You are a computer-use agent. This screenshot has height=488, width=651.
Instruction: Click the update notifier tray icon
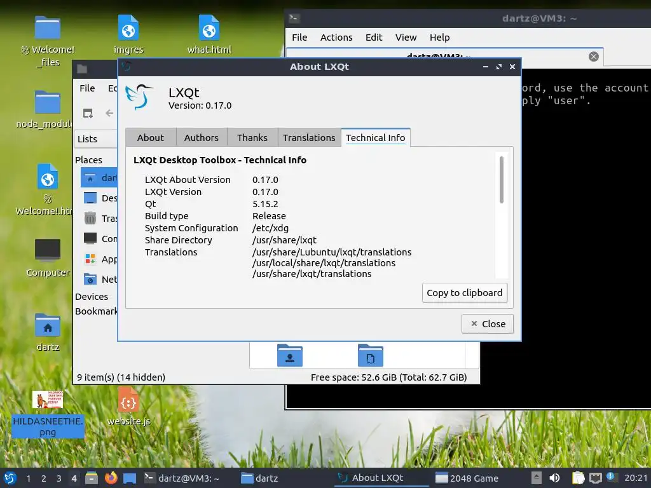[x=611, y=477]
